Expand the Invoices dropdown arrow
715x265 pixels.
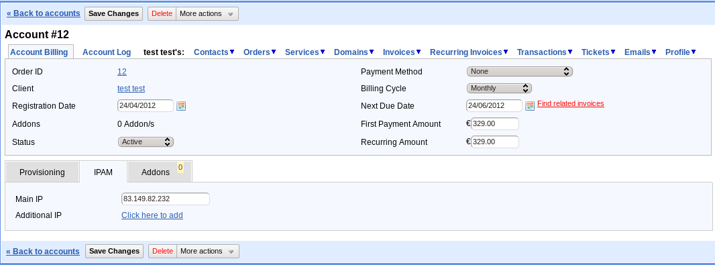(x=419, y=52)
